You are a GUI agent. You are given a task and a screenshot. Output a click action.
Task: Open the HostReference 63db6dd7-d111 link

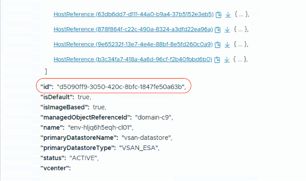133,14
